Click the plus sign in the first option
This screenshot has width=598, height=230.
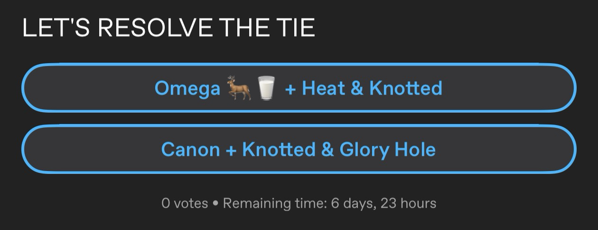[x=290, y=88]
